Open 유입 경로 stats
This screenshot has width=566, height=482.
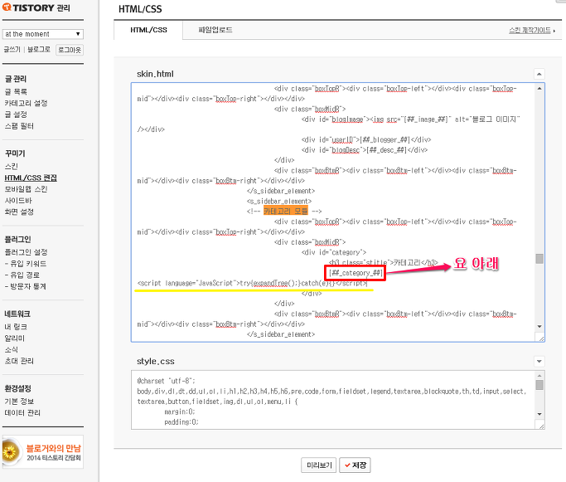coord(22,275)
